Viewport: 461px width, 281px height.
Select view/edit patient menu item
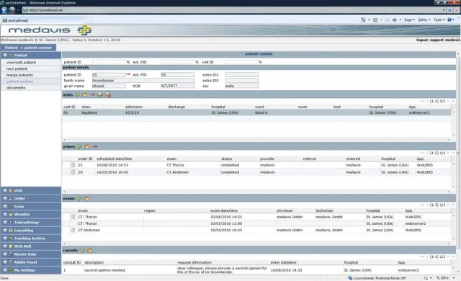click(21, 62)
